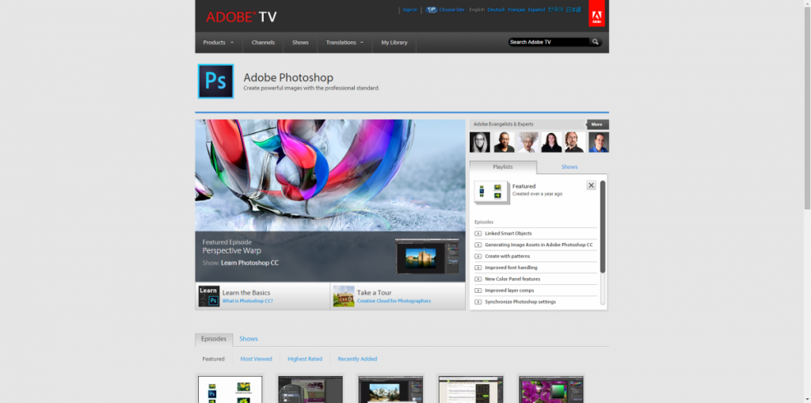Open the Shows menu in navigation bar

point(300,43)
